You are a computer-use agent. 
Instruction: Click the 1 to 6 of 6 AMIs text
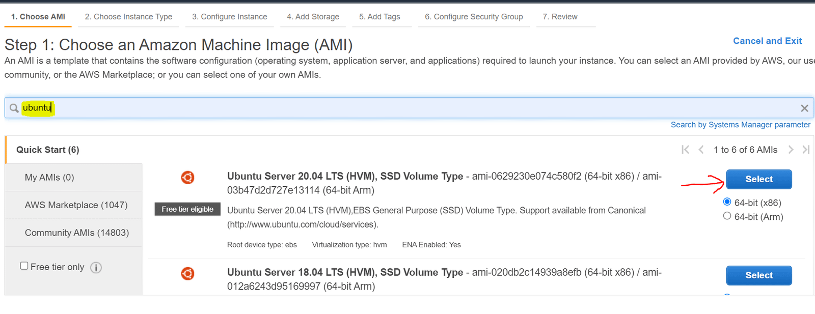point(745,150)
